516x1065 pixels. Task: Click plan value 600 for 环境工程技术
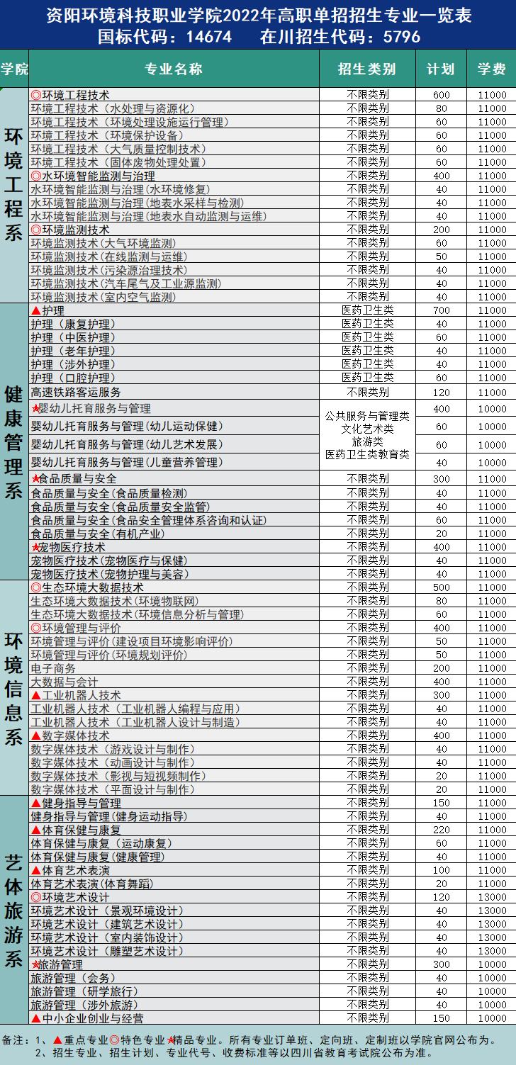point(442,96)
